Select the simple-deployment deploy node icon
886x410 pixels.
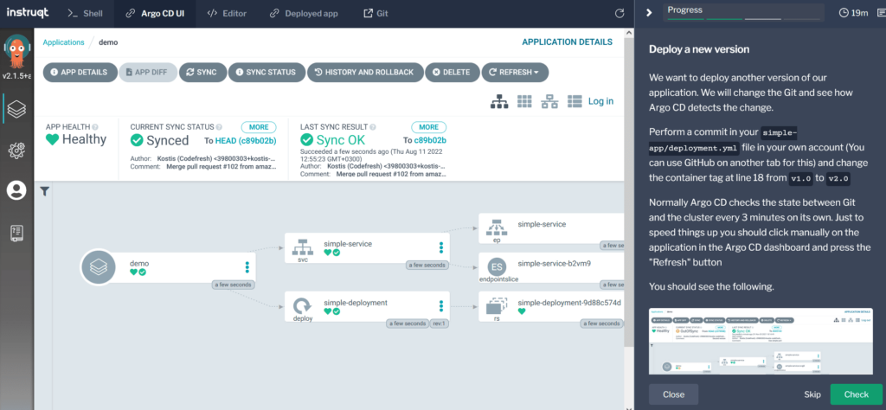tap(302, 305)
